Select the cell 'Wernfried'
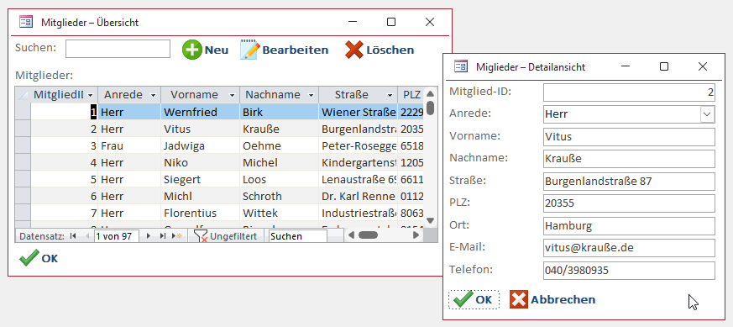 coord(200,113)
